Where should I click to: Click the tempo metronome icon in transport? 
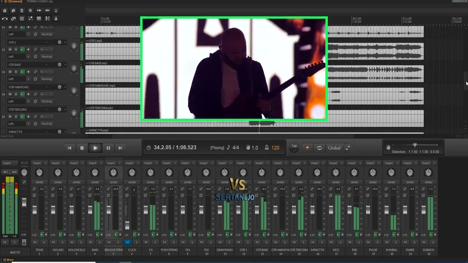point(267,148)
